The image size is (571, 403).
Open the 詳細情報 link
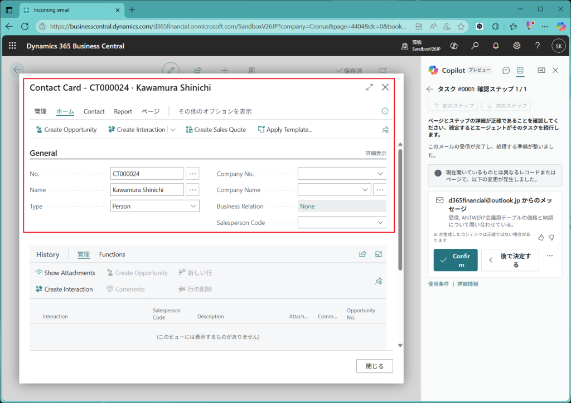pos(468,284)
